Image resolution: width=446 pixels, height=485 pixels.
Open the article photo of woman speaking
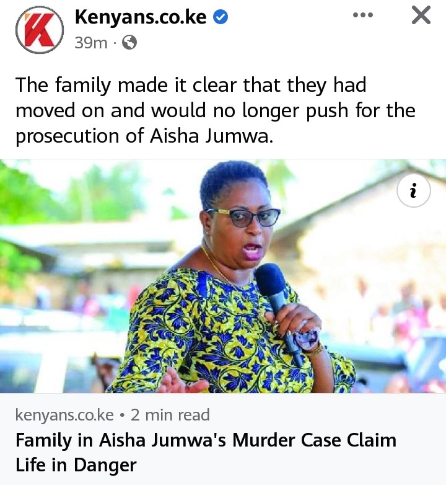click(x=223, y=276)
